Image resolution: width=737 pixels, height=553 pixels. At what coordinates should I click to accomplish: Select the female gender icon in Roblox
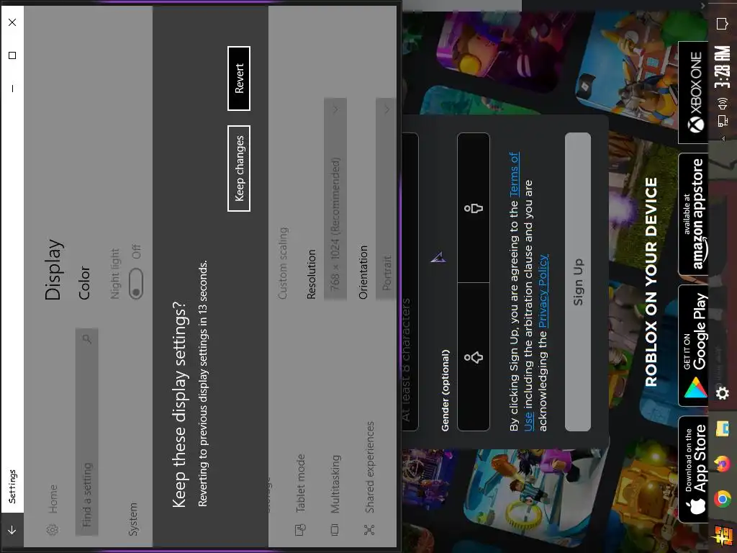474,357
